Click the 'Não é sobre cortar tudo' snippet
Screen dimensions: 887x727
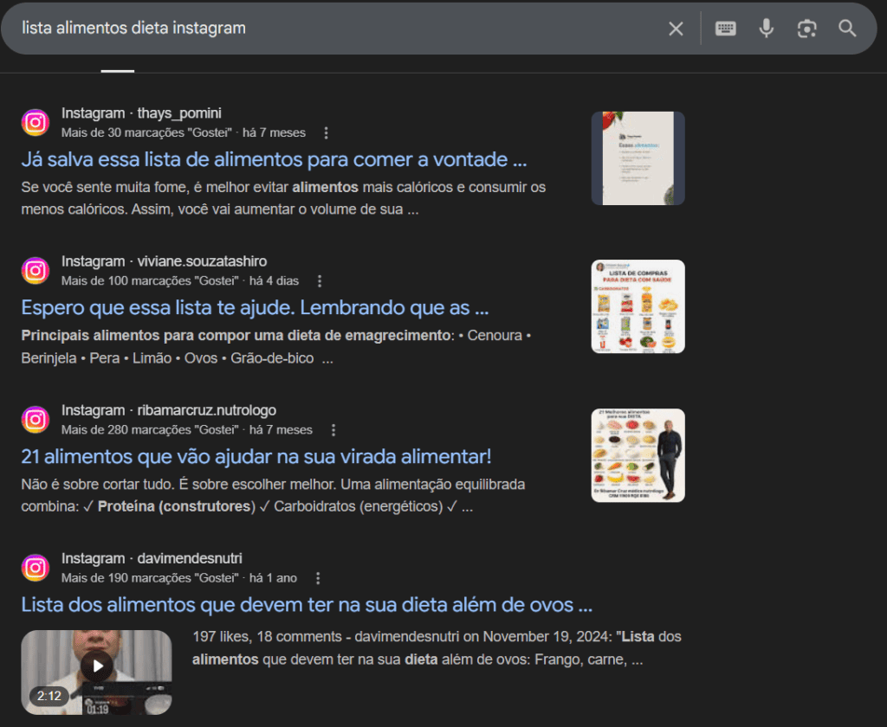point(273,495)
